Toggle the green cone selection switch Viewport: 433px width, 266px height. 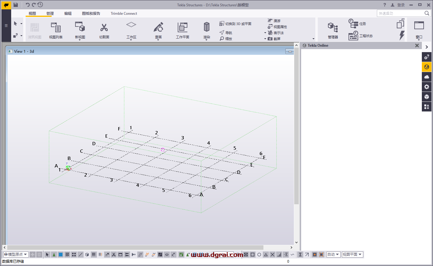point(54,255)
